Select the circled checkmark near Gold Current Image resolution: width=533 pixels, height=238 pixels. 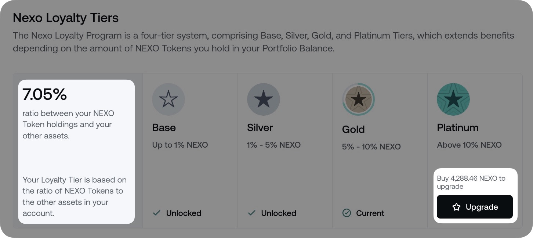[x=347, y=213]
